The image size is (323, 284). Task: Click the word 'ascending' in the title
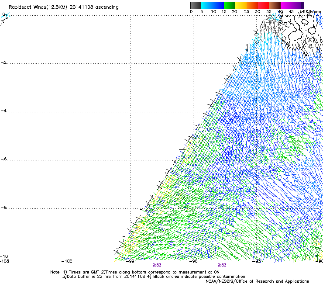(x=107, y=7)
